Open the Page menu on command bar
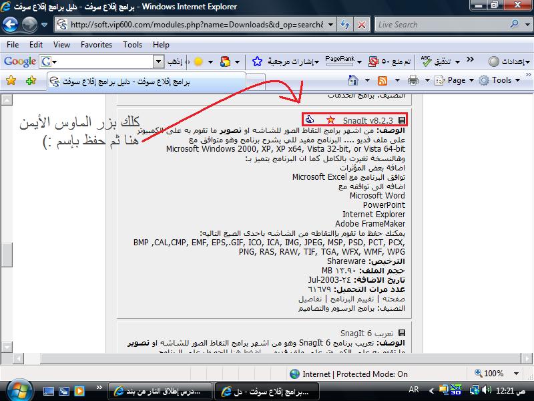This screenshot has width=534, height=401. pos(455,80)
